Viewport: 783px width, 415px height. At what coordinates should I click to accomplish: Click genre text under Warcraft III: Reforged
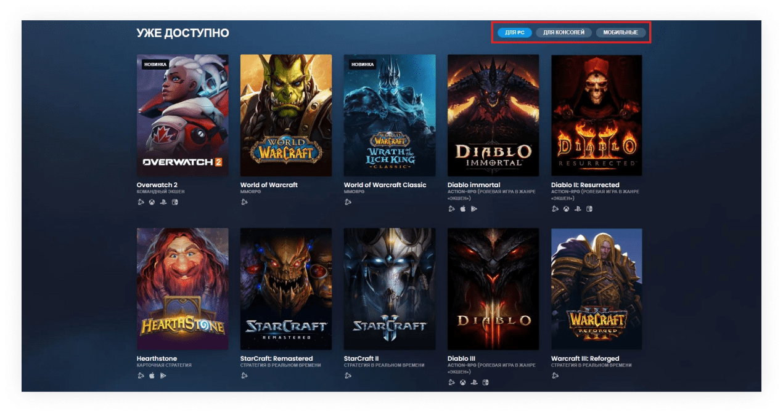[591, 365]
